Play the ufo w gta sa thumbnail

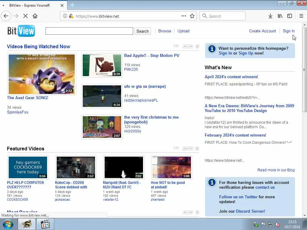point(102,96)
